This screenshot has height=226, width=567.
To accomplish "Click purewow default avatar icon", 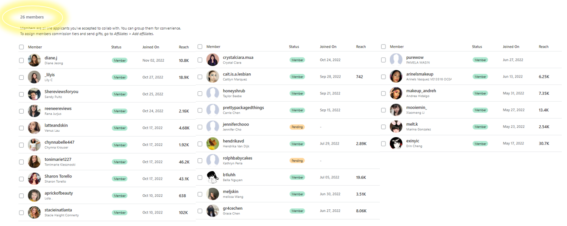I will click(x=396, y=60).
